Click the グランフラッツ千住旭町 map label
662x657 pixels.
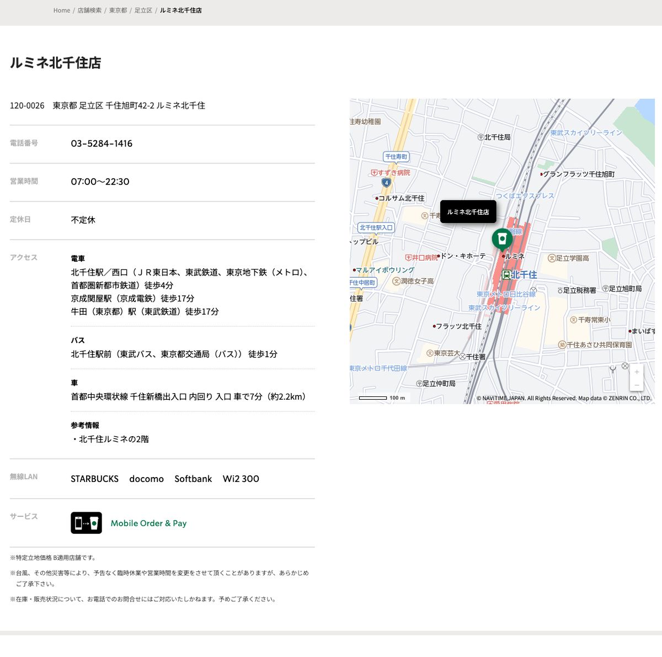coord(578,174)
